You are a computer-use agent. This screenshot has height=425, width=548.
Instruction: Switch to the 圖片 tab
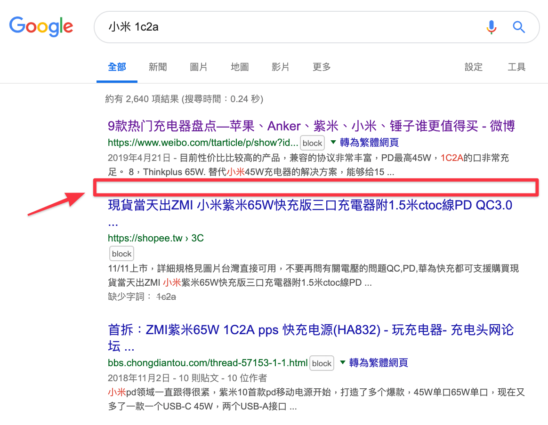[199, 67]
